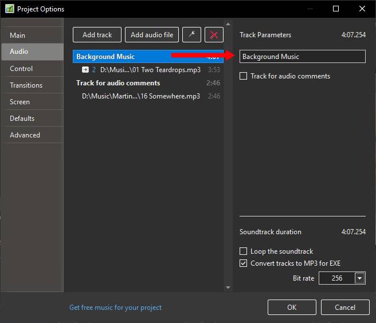The image size is (376, 323).
Task: Click the microphone record icon button
Action: (191, 35)
